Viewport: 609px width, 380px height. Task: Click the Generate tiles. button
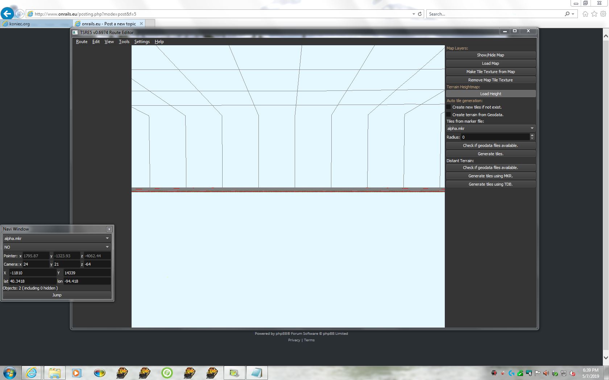(491, 154)
